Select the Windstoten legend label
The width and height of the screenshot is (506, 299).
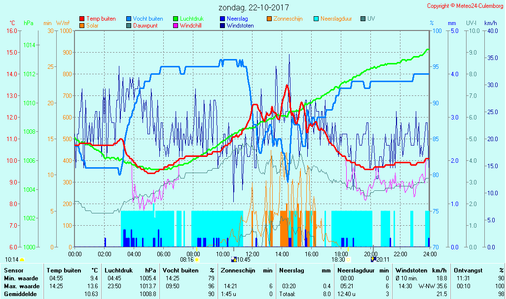240,26
